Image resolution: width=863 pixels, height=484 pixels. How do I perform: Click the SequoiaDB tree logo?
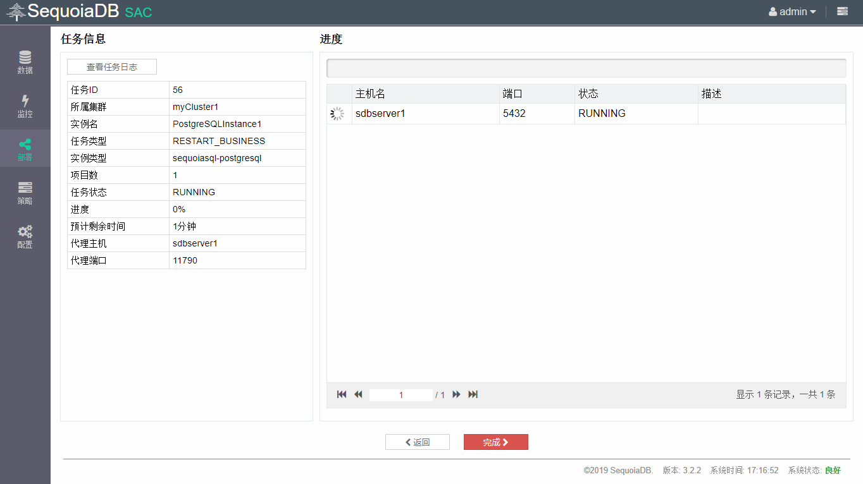(16, 12)
